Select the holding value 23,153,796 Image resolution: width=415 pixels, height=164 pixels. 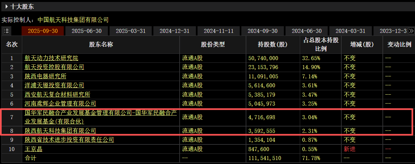[x=263, y=67]
